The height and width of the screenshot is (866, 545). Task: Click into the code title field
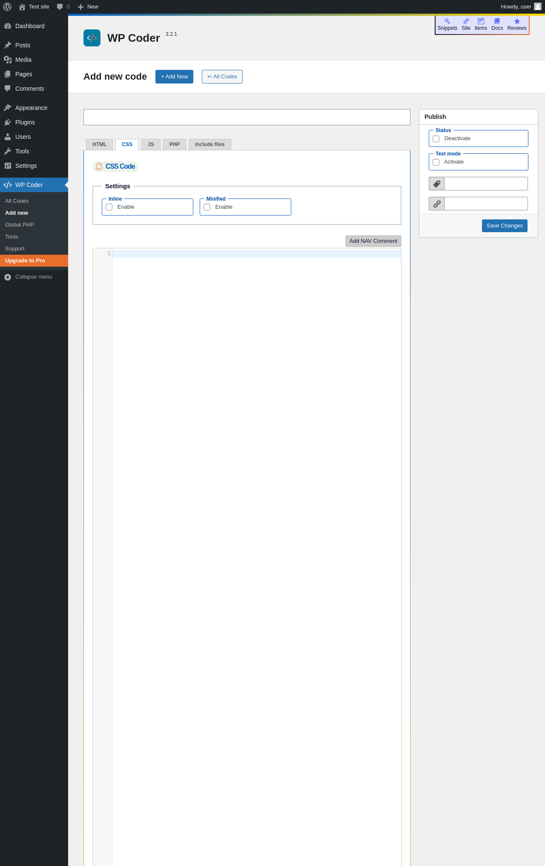(247, 117)
